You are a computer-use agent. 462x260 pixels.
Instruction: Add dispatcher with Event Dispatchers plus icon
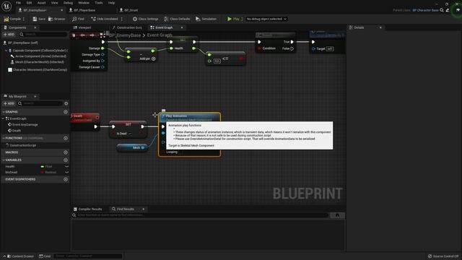66,179
